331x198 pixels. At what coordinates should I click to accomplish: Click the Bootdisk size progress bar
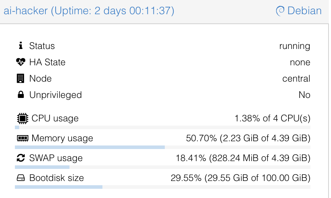163,187
